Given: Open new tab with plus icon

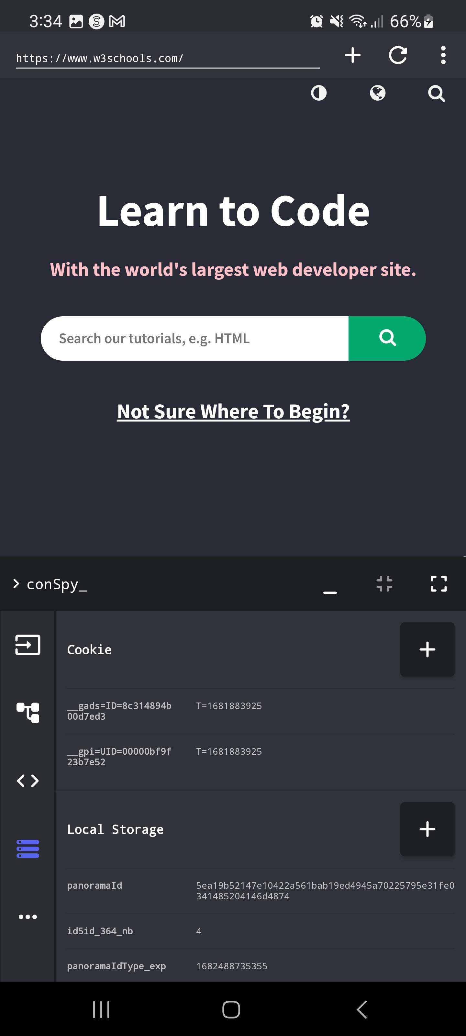Looking at the screenshot, I should (x=353, y=55).
